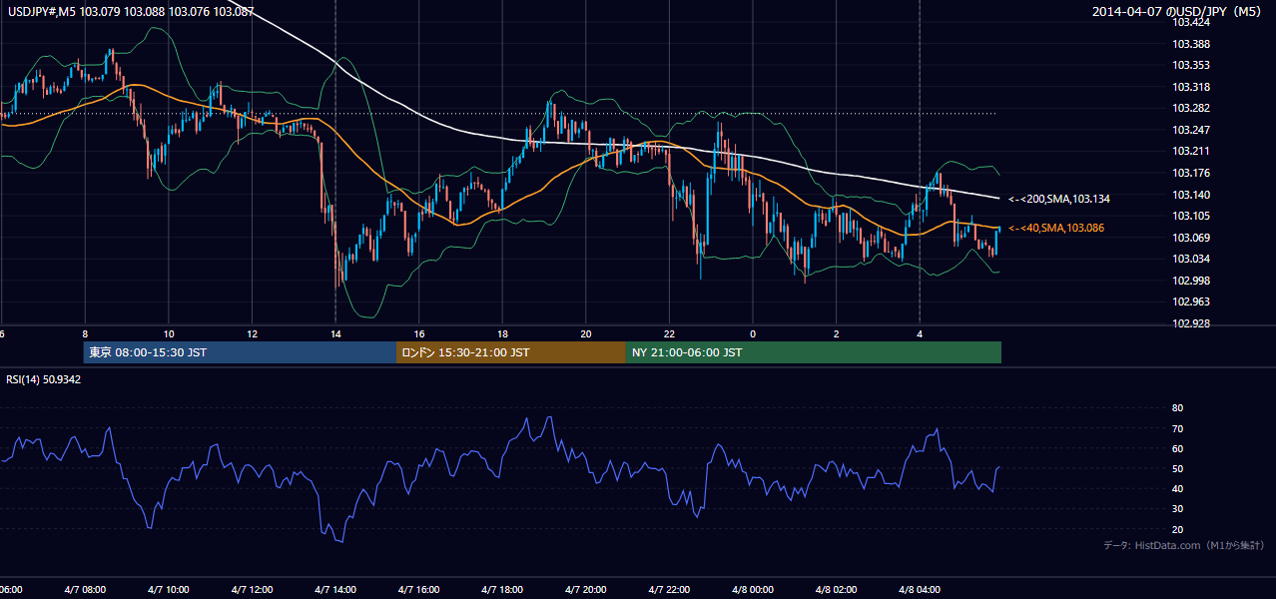This screenshot has height=599, width=1276.
Task: Click the 200 SMA 103.134 label
Action: point(1059,199)
